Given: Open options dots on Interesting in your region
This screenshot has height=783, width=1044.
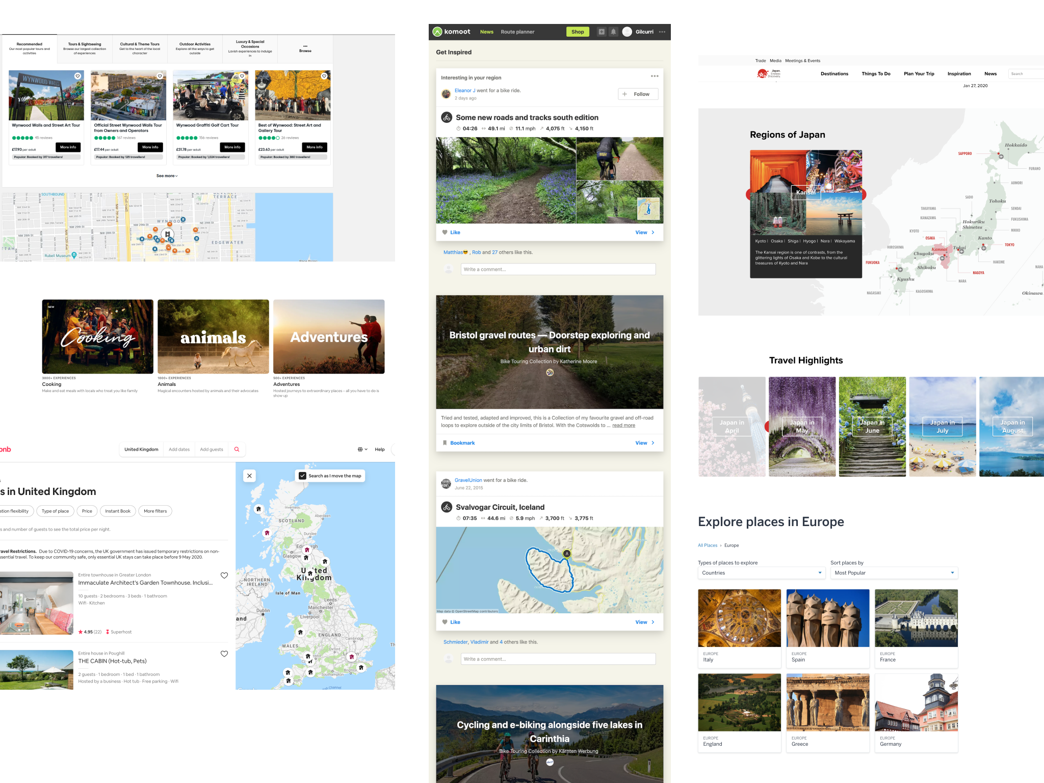Looking at the screenshot, I should point(655,76).
